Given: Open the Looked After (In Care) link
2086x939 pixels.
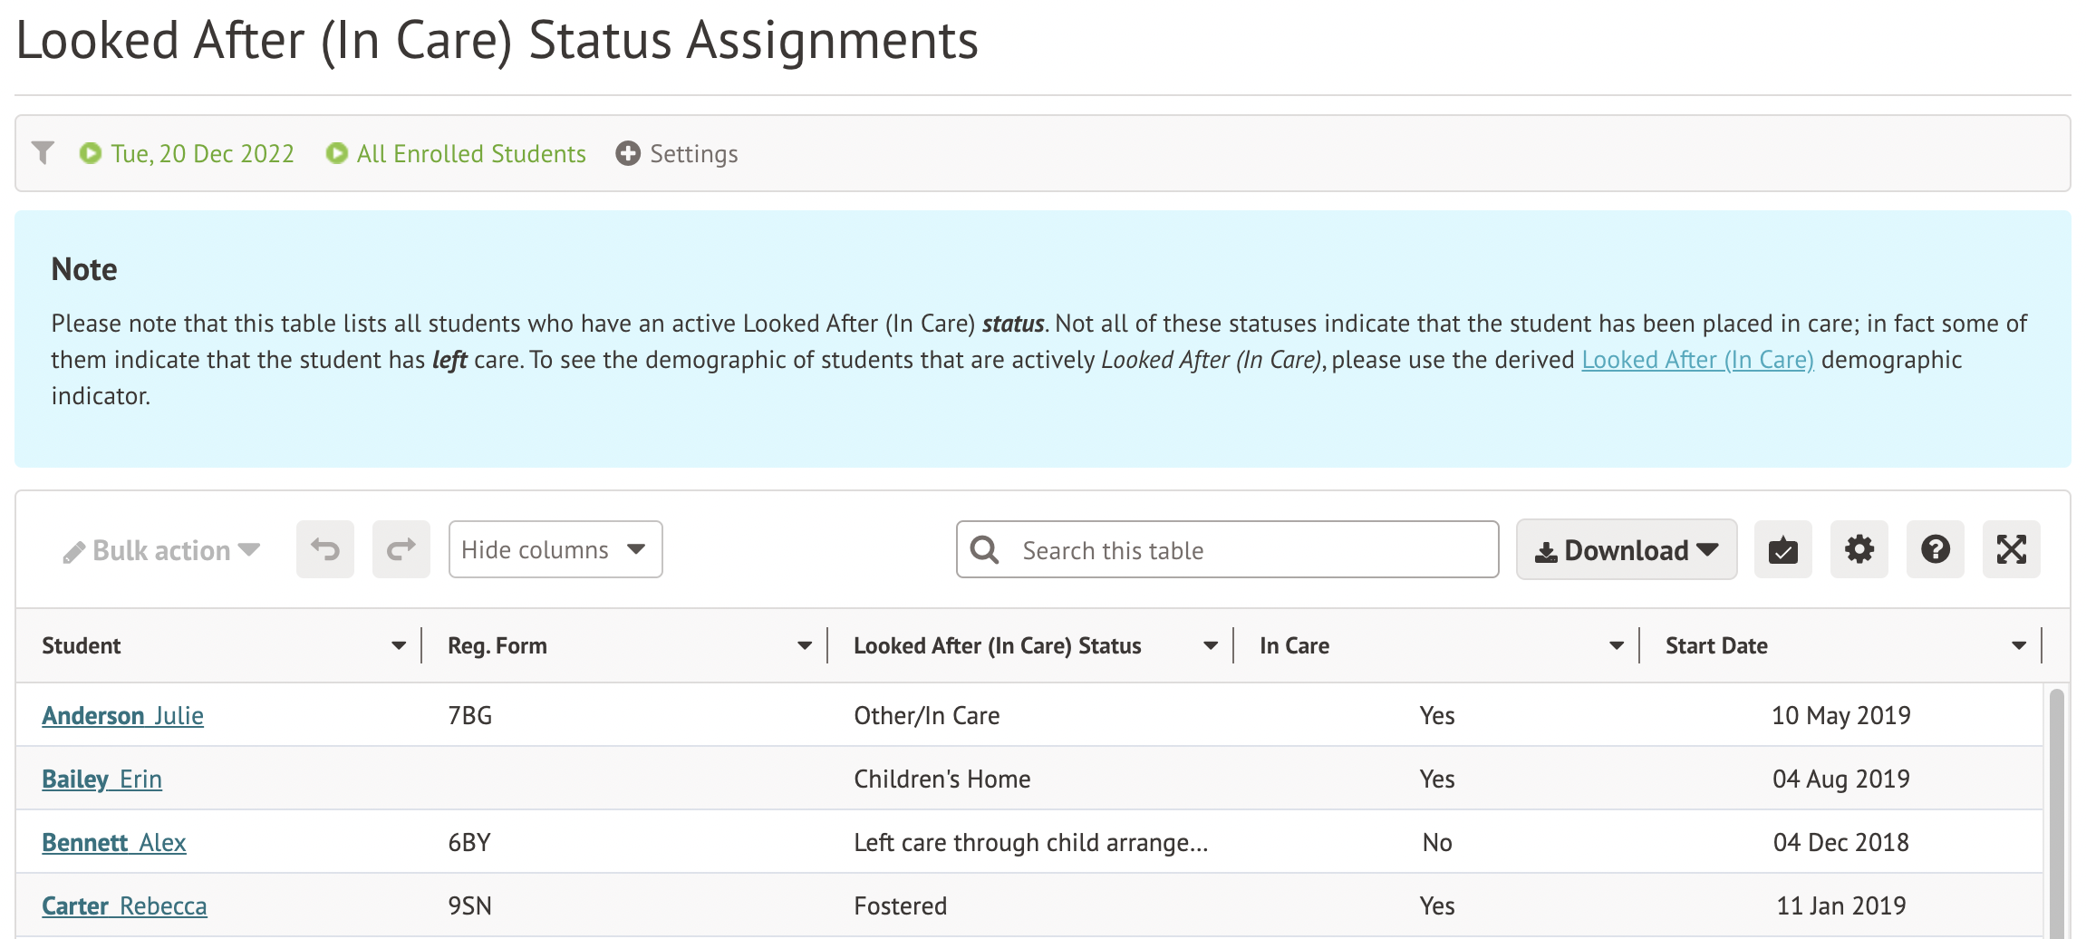Looking at the screenshot, I should coord(1697,360).
